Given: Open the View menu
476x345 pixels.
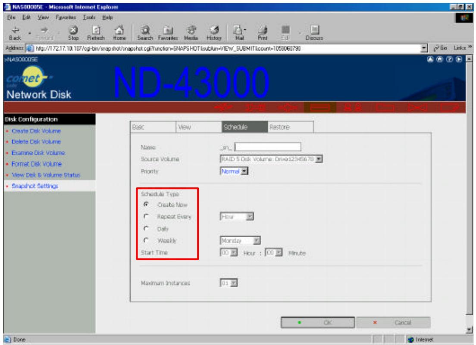Looking at the screenshot, I should (x=43, y=17).
